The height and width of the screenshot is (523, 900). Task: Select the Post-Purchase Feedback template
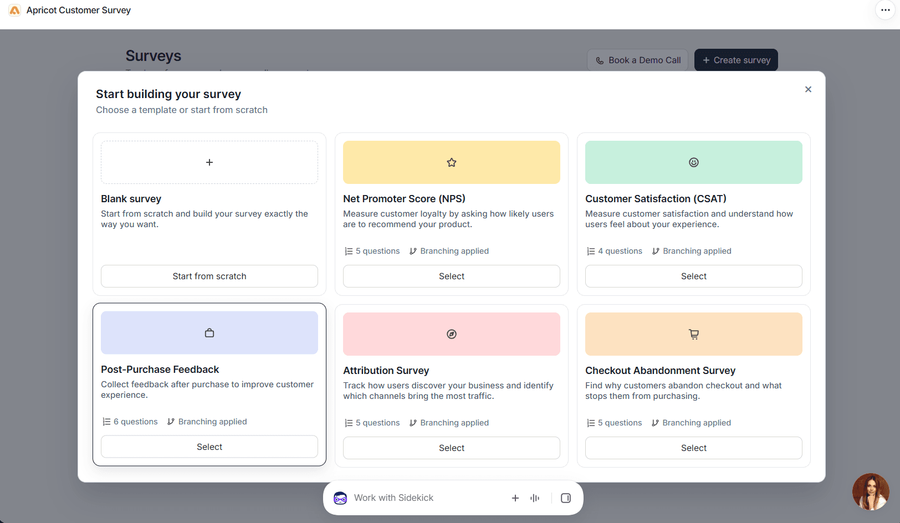pyautogui.click(x=209, y=447)
